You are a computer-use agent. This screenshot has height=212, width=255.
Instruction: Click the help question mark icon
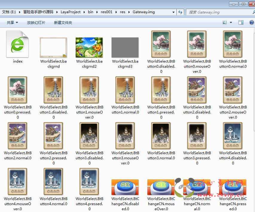[x=251, y=22]
